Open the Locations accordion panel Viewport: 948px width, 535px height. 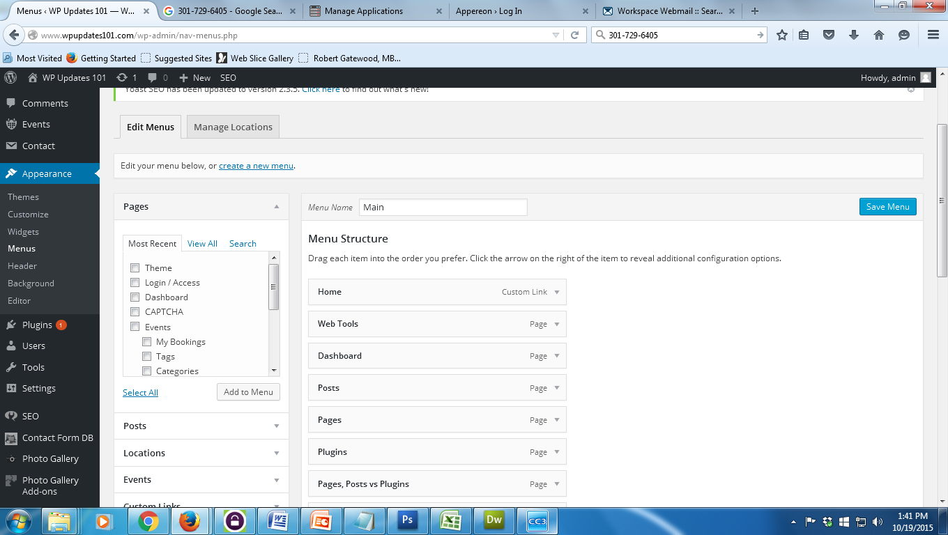[x=201, y=453]
